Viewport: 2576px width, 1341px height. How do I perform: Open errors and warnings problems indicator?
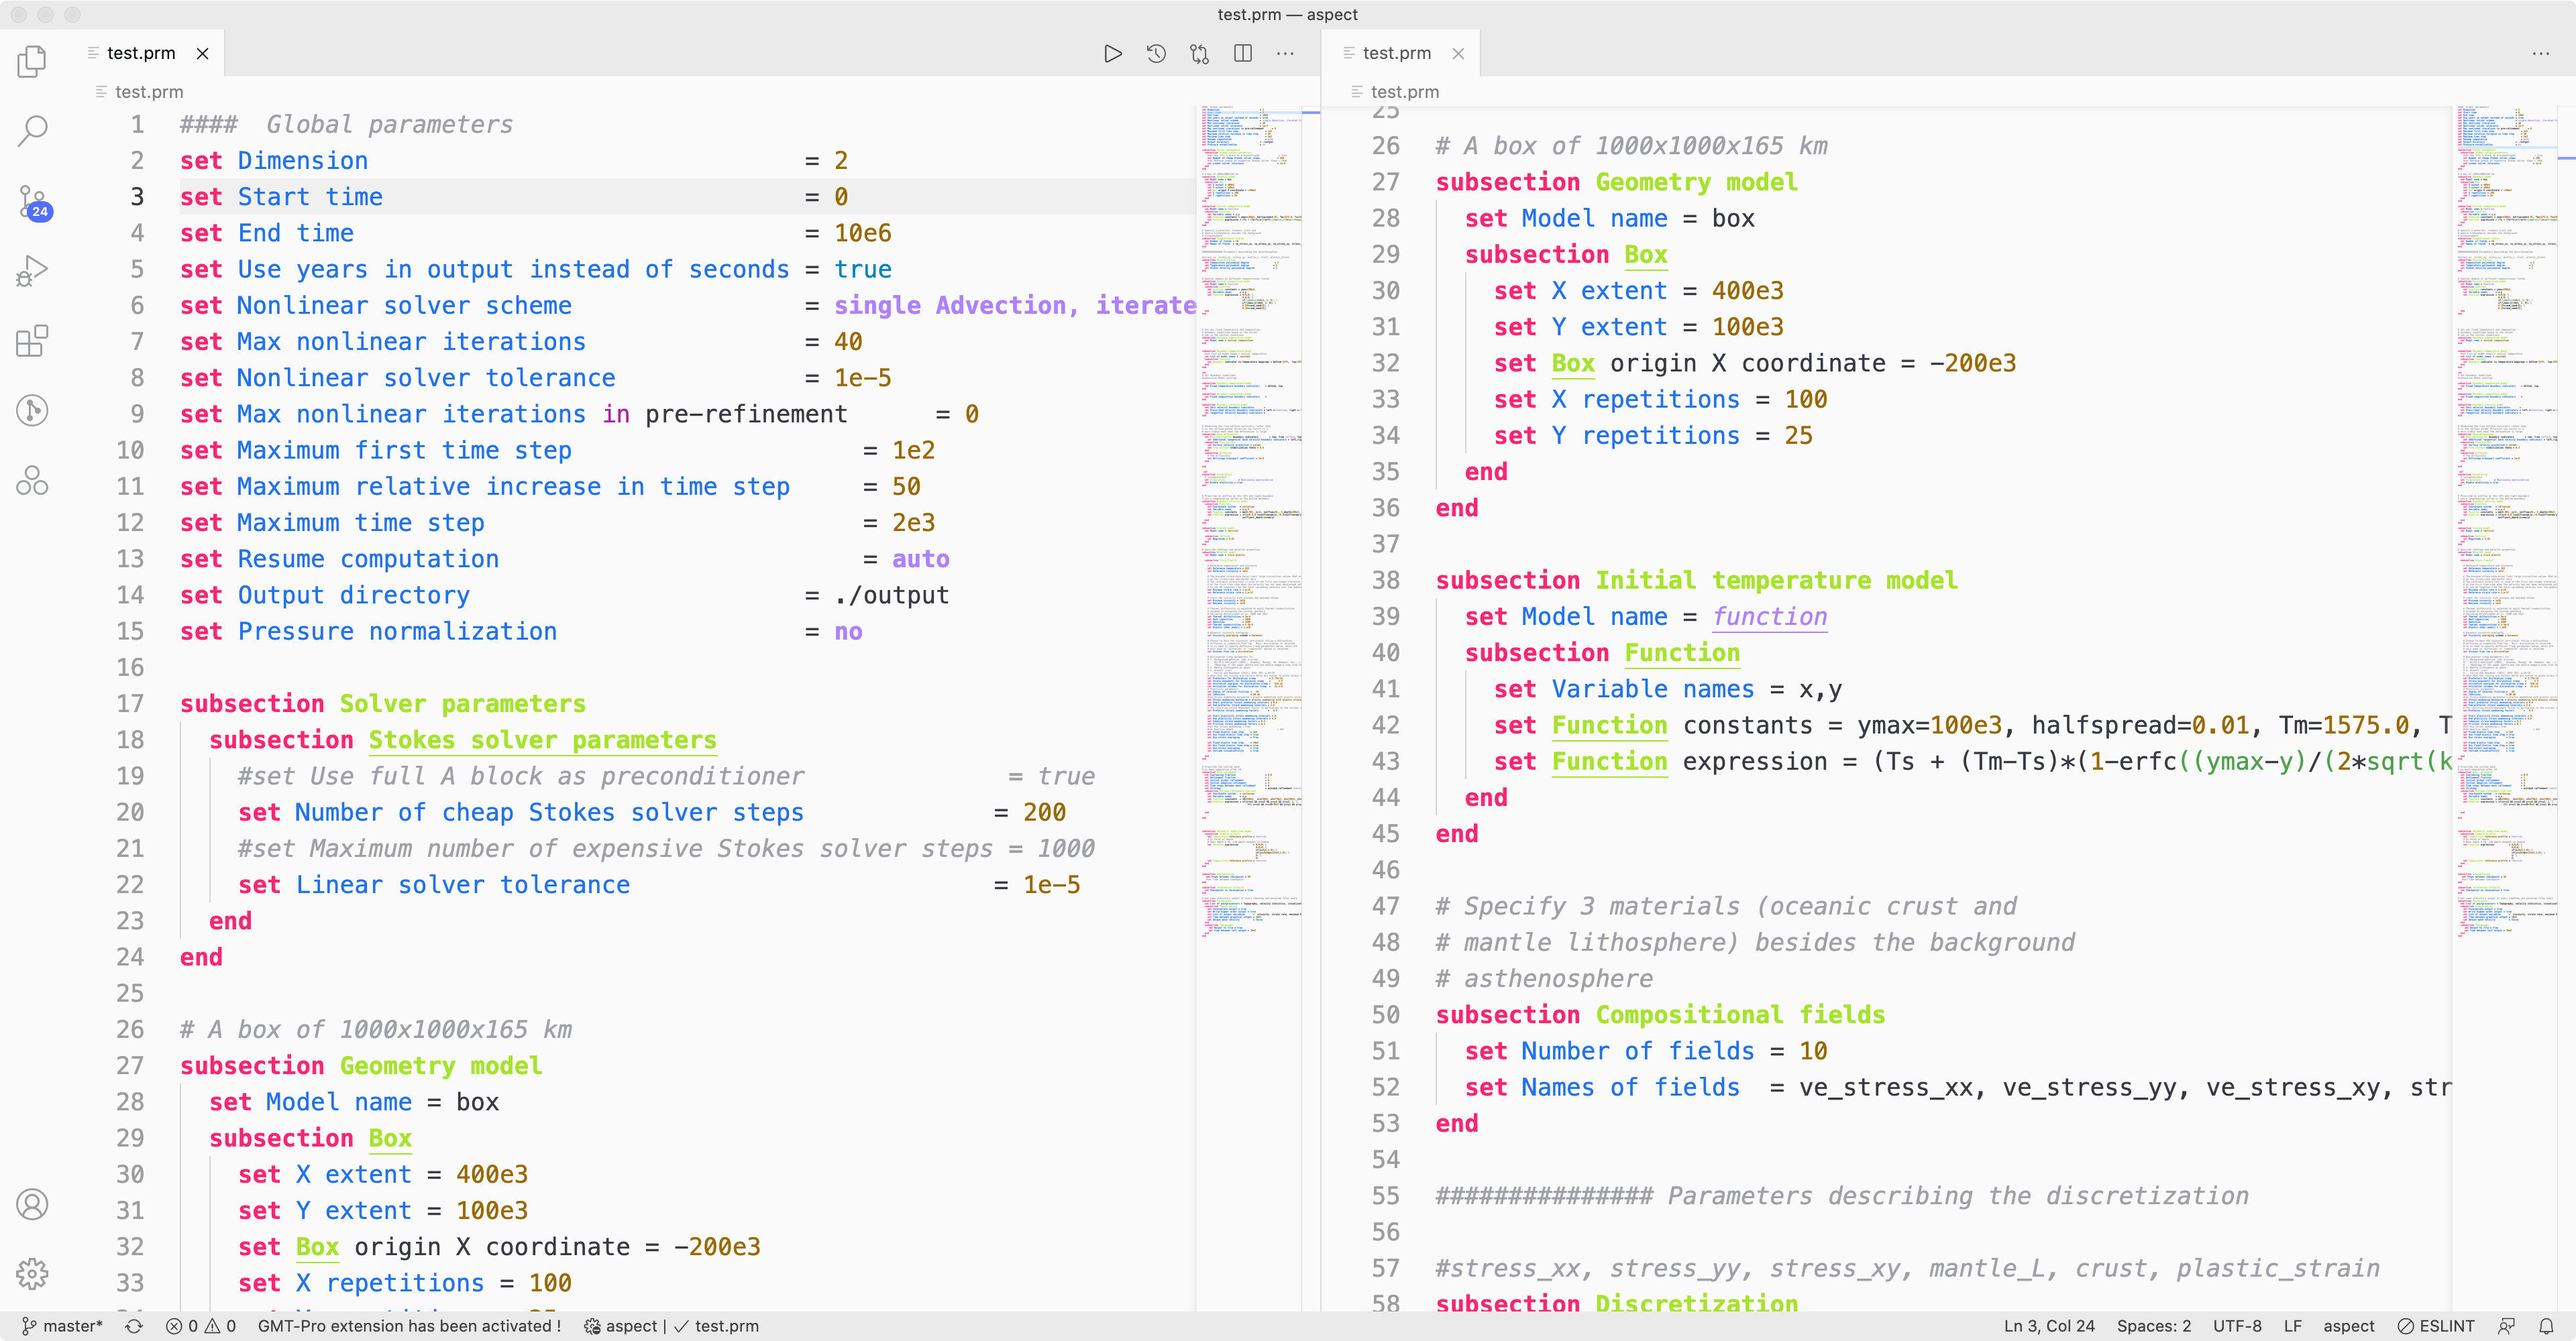[201, 1326]
